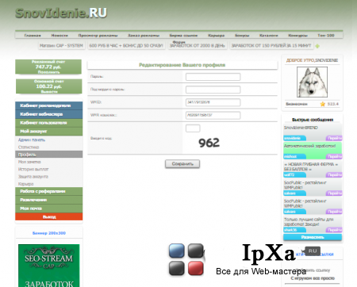Click Перейти on Автоматический заработок message
The image size is (357, 287).
[334, 156]
